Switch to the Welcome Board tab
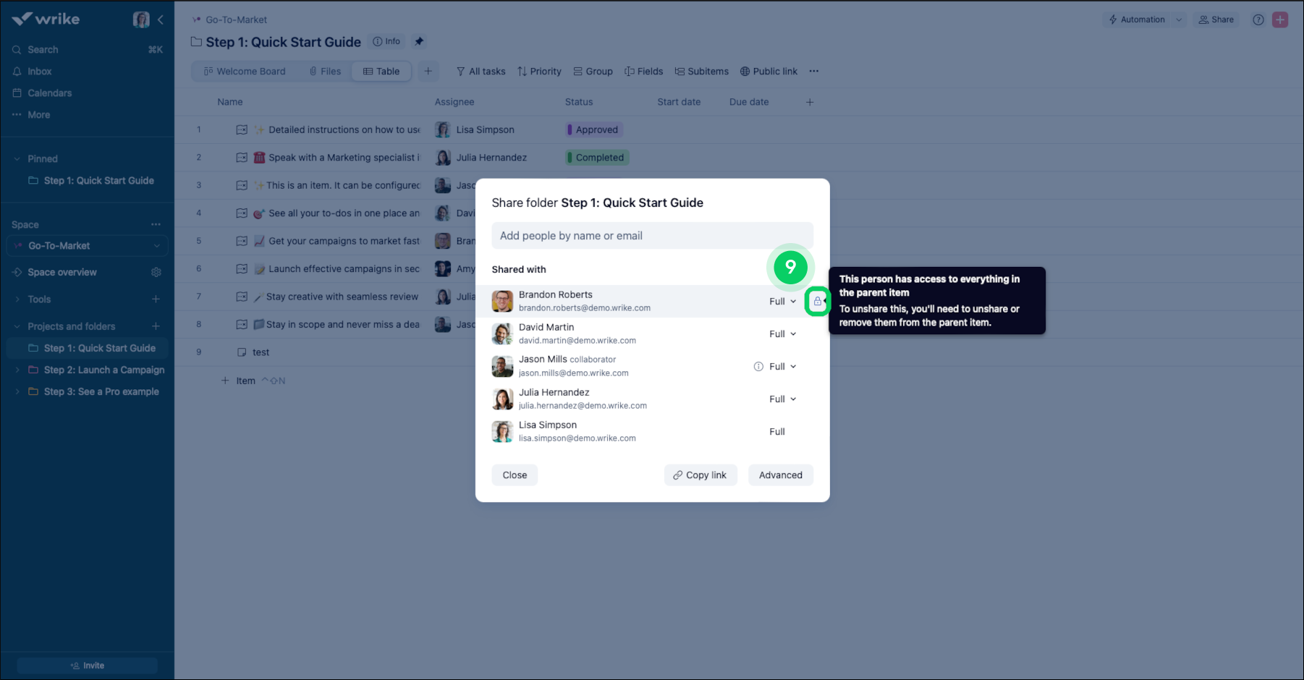Screen dimensions: 1304x680 (246, 71)
